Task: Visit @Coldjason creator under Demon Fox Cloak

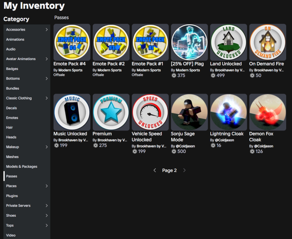Action: tap(264, 146)
